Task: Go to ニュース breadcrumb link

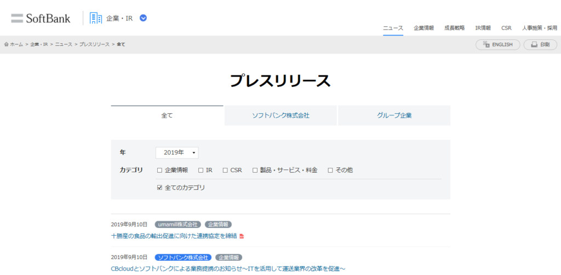Action: (64, 44)
